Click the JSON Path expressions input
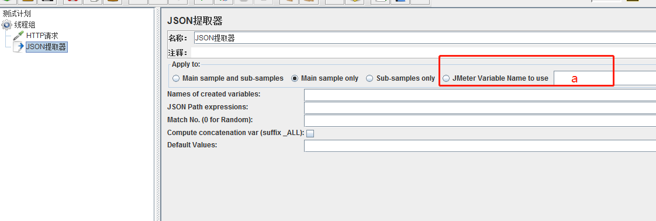The width and height of the screenshot is (656, 221). 480,108
